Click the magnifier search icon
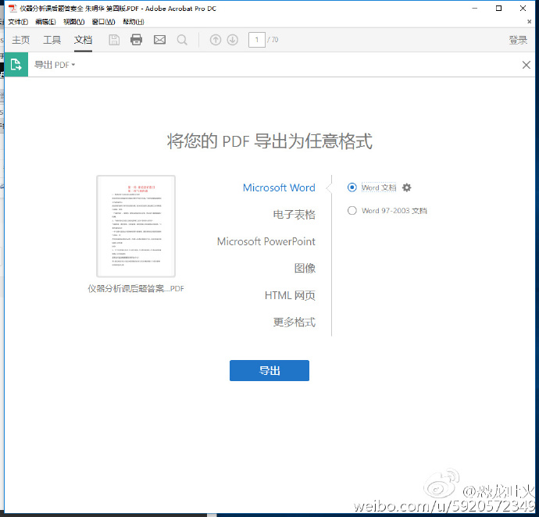The image size is (539, 517). [182, 40]
